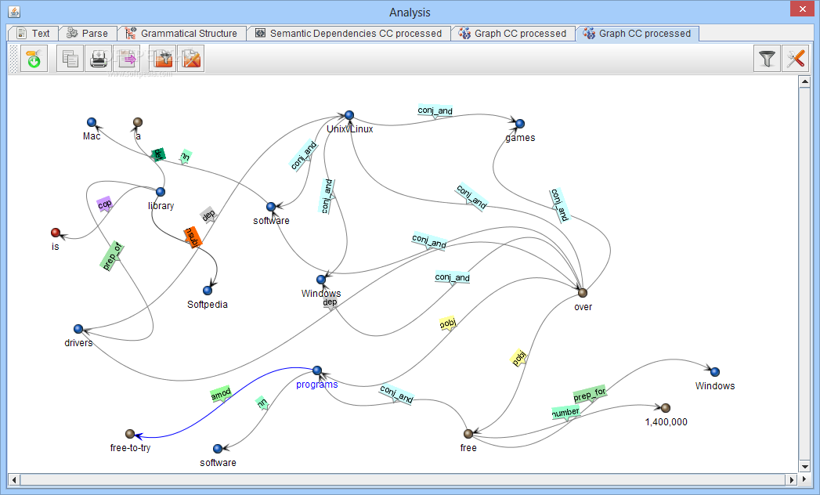820x495 pixels.
Task: Click the Unix/Linux node
Action: tap(349, 115)
